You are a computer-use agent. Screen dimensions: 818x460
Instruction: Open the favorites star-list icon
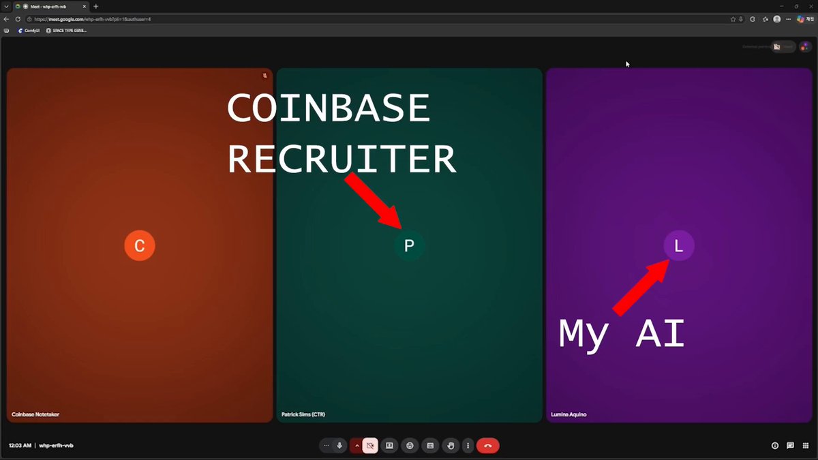[x=766, y=19]
